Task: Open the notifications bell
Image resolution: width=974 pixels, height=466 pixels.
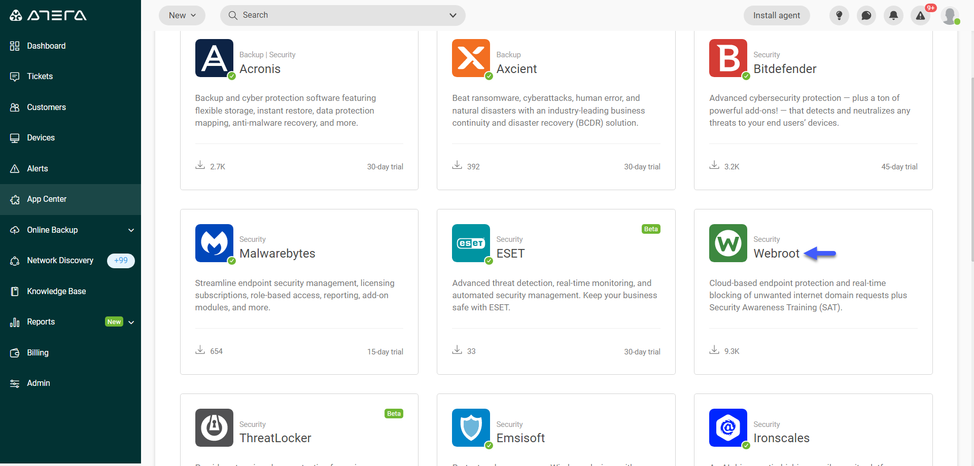Action: 894,15
